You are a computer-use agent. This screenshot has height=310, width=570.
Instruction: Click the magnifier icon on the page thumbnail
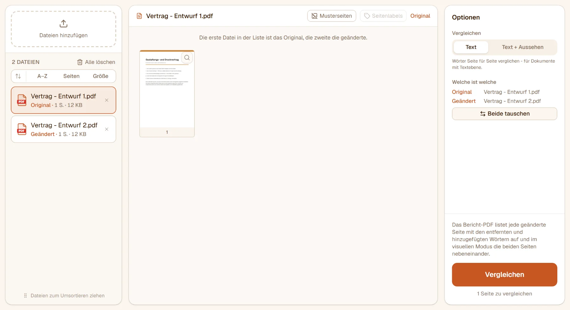coord(187,58)
